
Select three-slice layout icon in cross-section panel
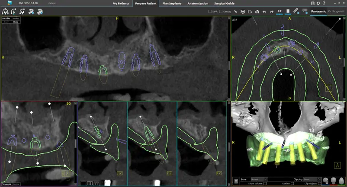(x=90, y=183)
